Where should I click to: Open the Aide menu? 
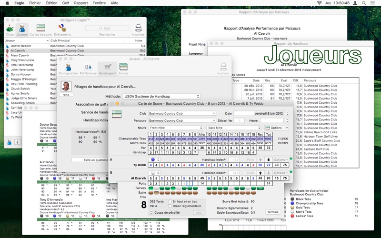point(114,3)
